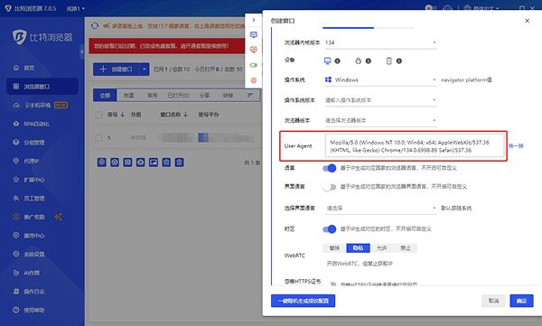Click 确定 confirm button in dialog
The width and height of the screenshot is (542, 326).
pyautogui.click(x=521, y=301)
